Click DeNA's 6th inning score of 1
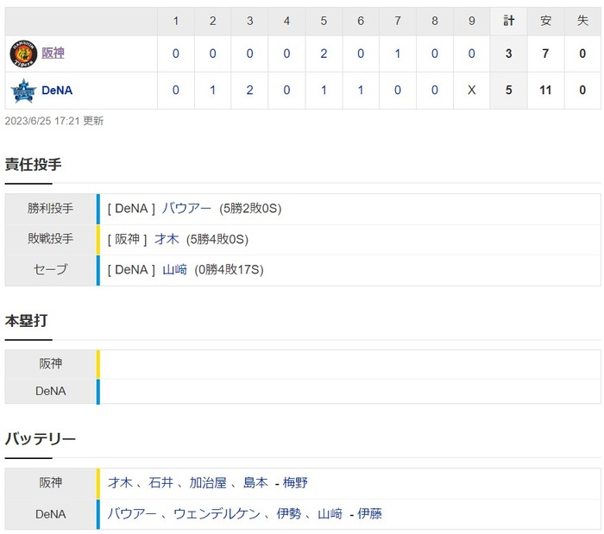604x534 pixels. coord(361,90)
